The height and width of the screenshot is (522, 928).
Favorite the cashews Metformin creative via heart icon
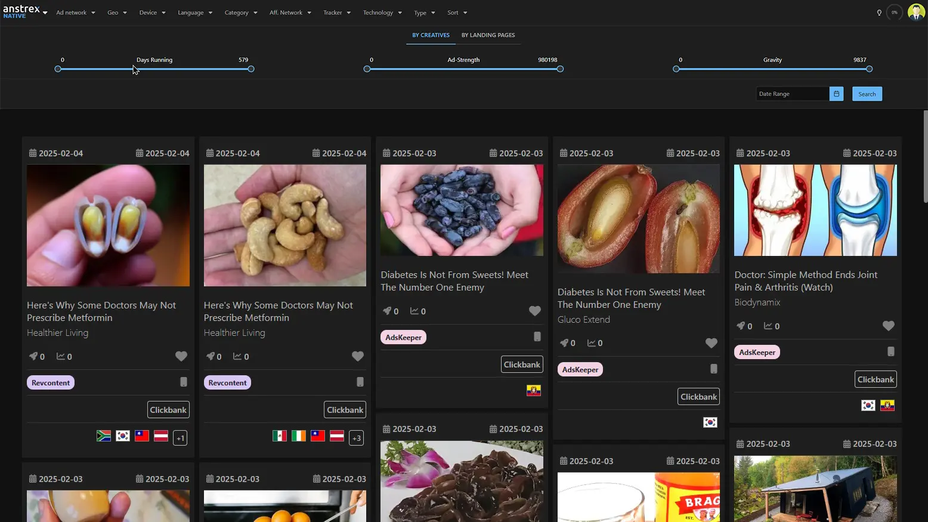358,356
